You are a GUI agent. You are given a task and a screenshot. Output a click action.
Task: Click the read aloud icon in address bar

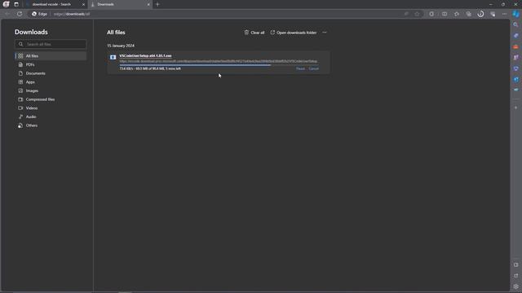[x=406, y=14]
